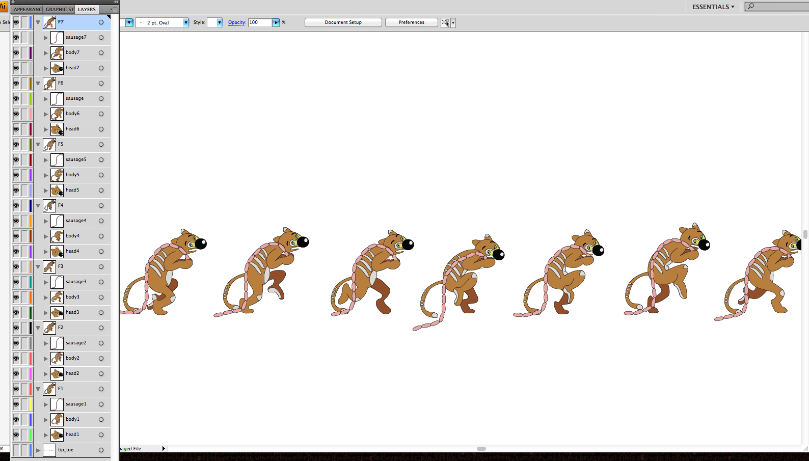
Task: Collapse the F5 layer group
Action: coord(38,145)
